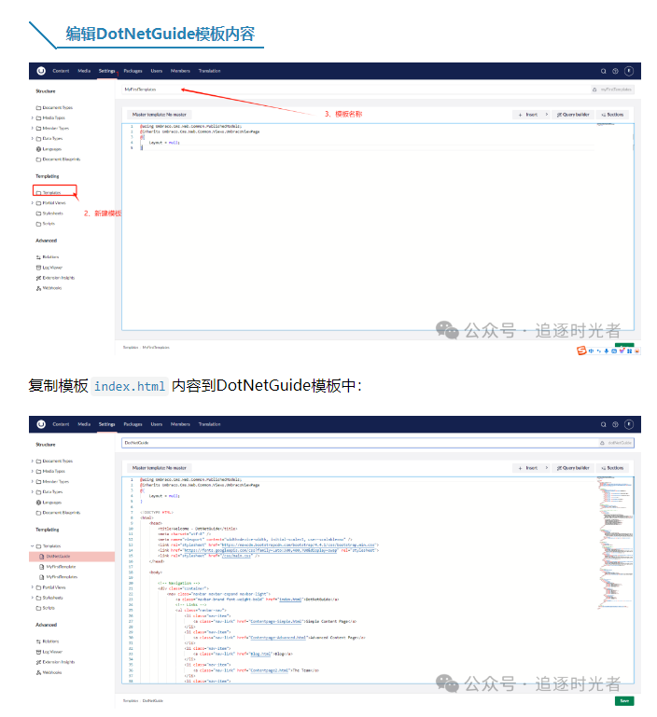The height and width of the screenshot is (717, 657).
Task: Open Relations in the DotNetGuide screenshot sidebar
Action: tap(48, 641)
